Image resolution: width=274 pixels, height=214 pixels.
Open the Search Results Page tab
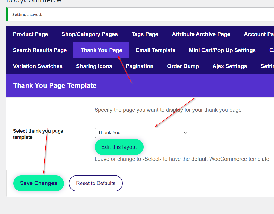pos(40,50)
